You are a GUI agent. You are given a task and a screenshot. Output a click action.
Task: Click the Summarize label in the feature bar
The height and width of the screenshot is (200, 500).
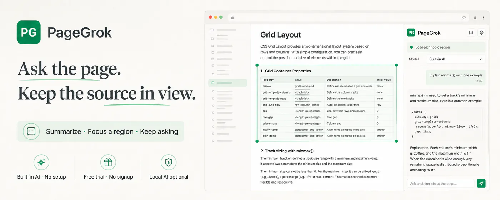click(64, 131)
